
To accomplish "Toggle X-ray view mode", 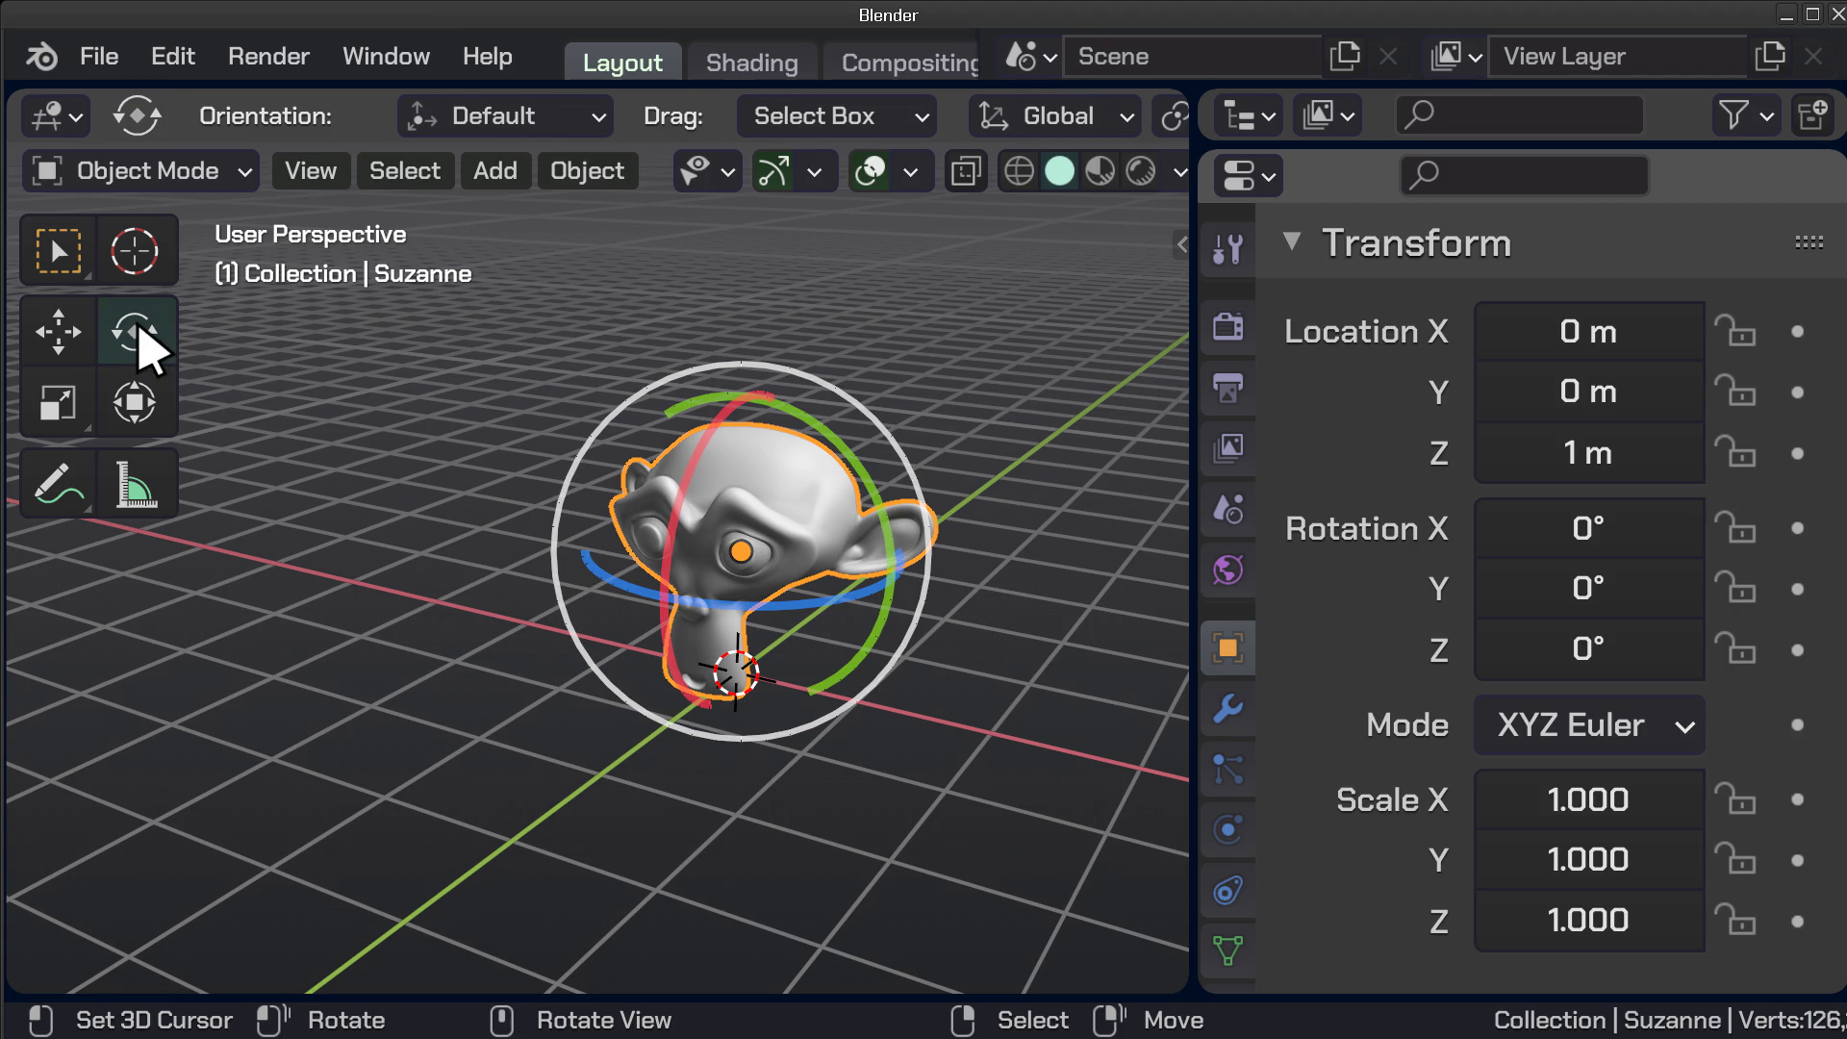I will click(x=967, y=172).
